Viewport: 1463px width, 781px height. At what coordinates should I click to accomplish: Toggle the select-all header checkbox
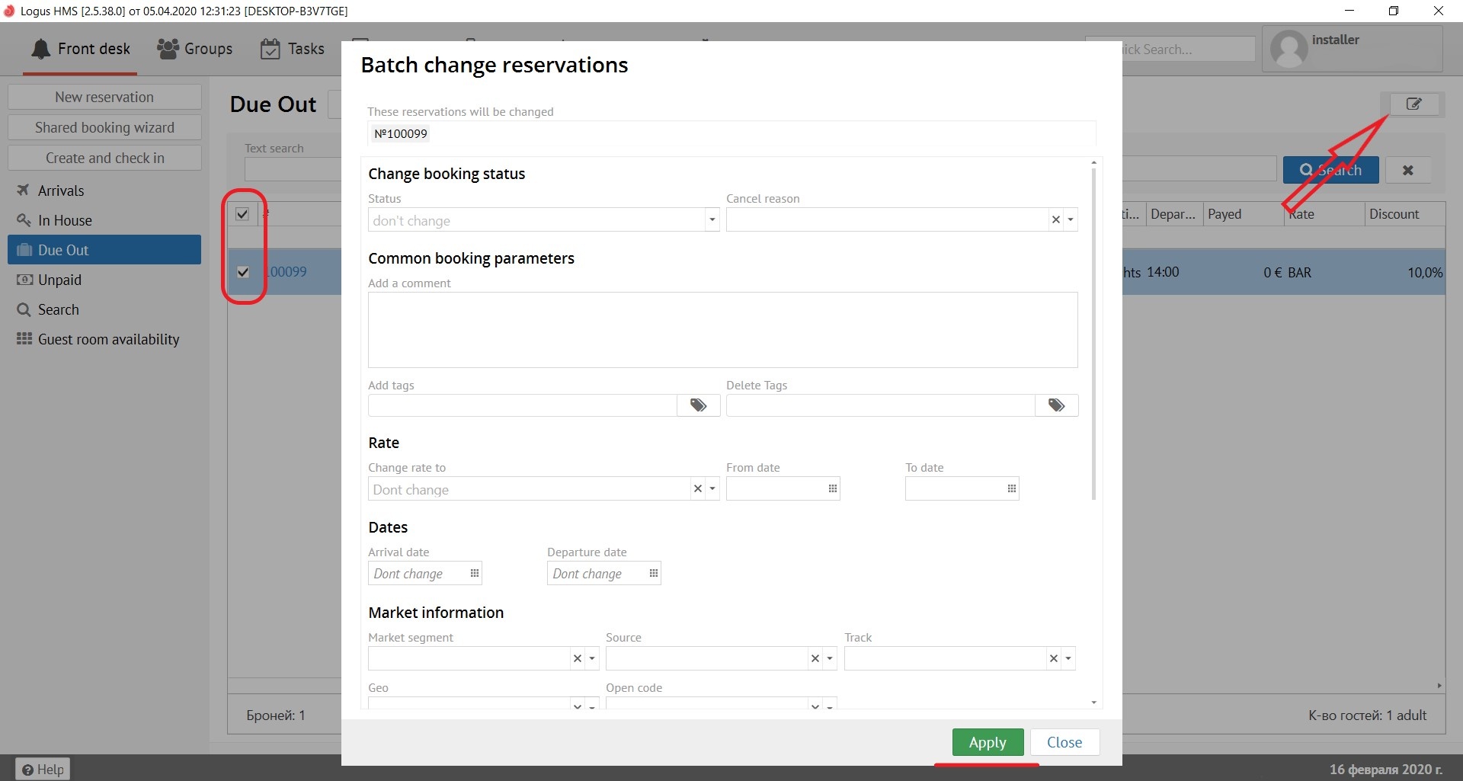click(x=242, y=214)
